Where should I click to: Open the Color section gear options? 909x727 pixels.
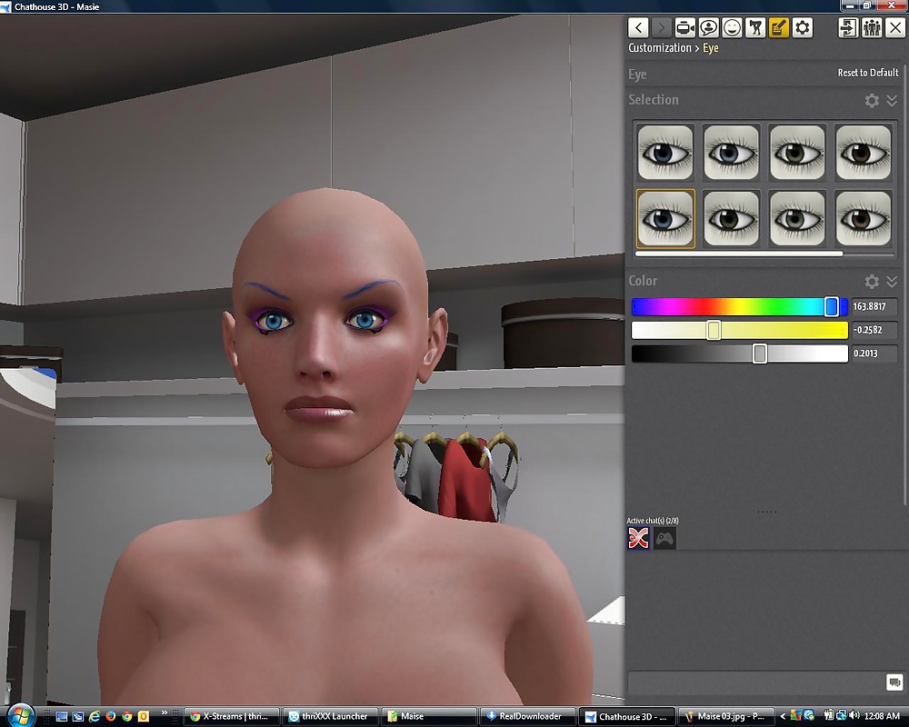click(872, 282)
